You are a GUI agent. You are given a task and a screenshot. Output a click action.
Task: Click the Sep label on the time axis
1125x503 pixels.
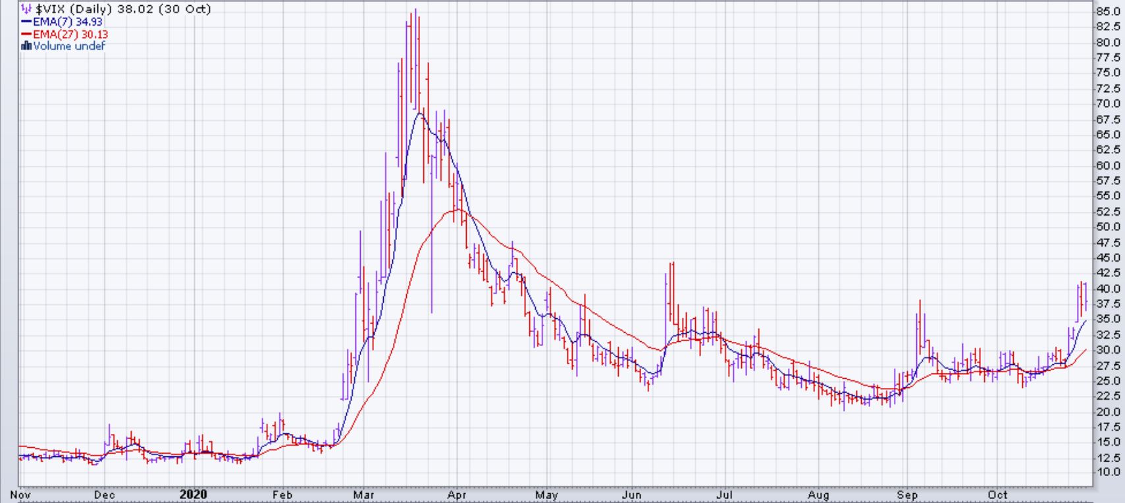click(x=907, y=495)
